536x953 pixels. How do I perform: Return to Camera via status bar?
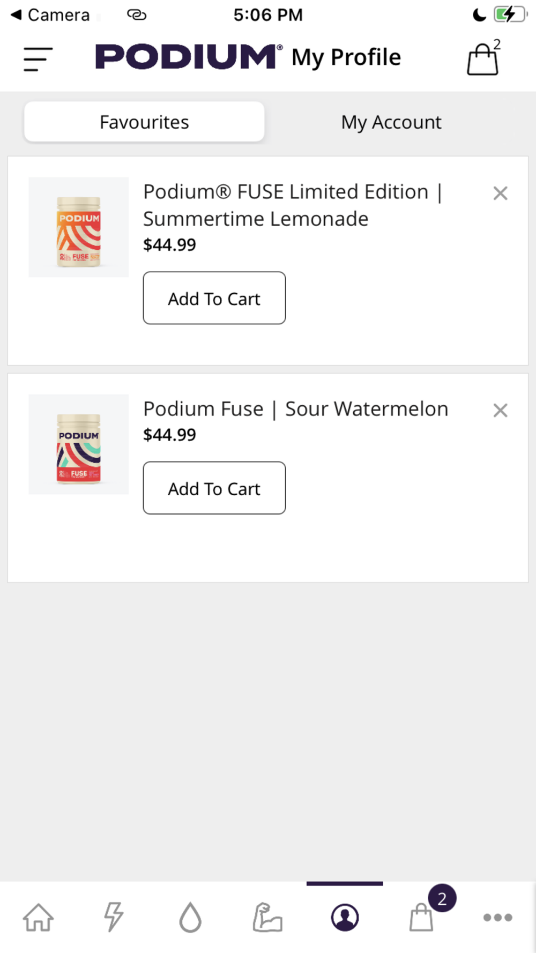pos(50,15)
